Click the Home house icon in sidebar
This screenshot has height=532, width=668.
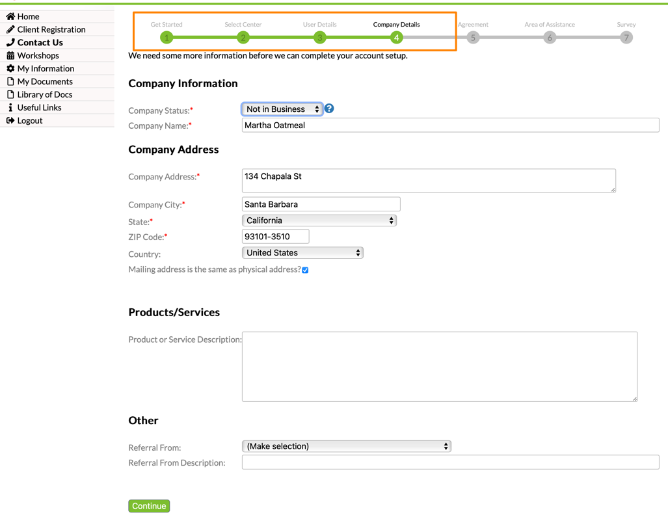(10, 16)
